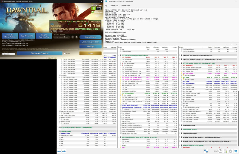This screenshot has width=239, height=154.
Task: Click the Save Score button
Action: (91, 37)
